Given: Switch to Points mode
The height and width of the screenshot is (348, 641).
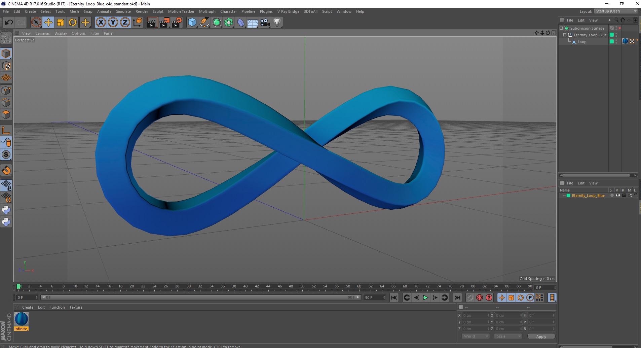Looking at the screenshot, I should pos(6,91).
